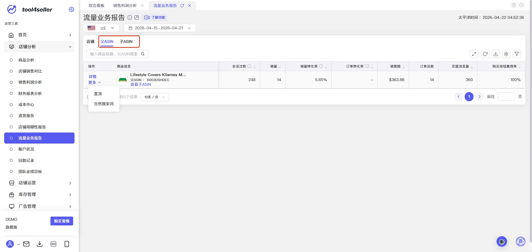Image resolution: width=532 pixels, height=252 pixels.
Task: Open column settings gear icon
Action: 506,54
